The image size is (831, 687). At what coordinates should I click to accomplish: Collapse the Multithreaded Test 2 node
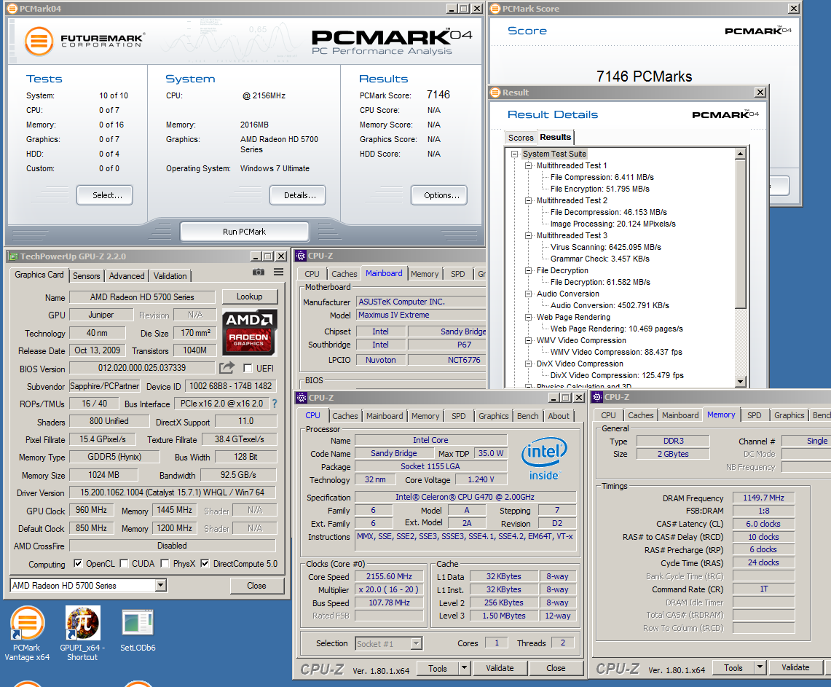(528, 200)
